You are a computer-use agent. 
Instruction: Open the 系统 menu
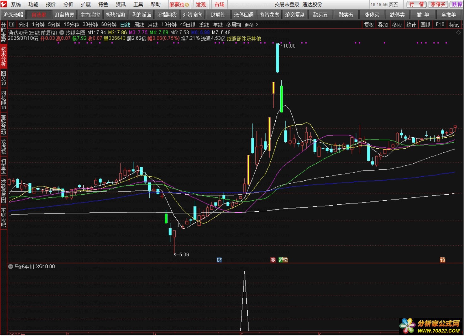16,4
